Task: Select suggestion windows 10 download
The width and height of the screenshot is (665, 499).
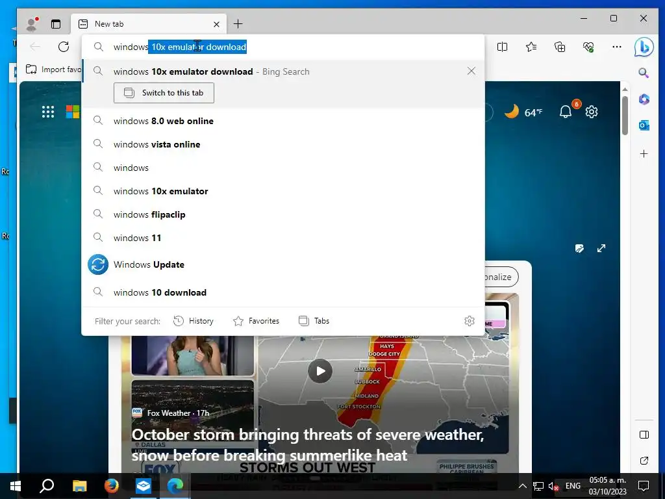Action: pos(283,292)
